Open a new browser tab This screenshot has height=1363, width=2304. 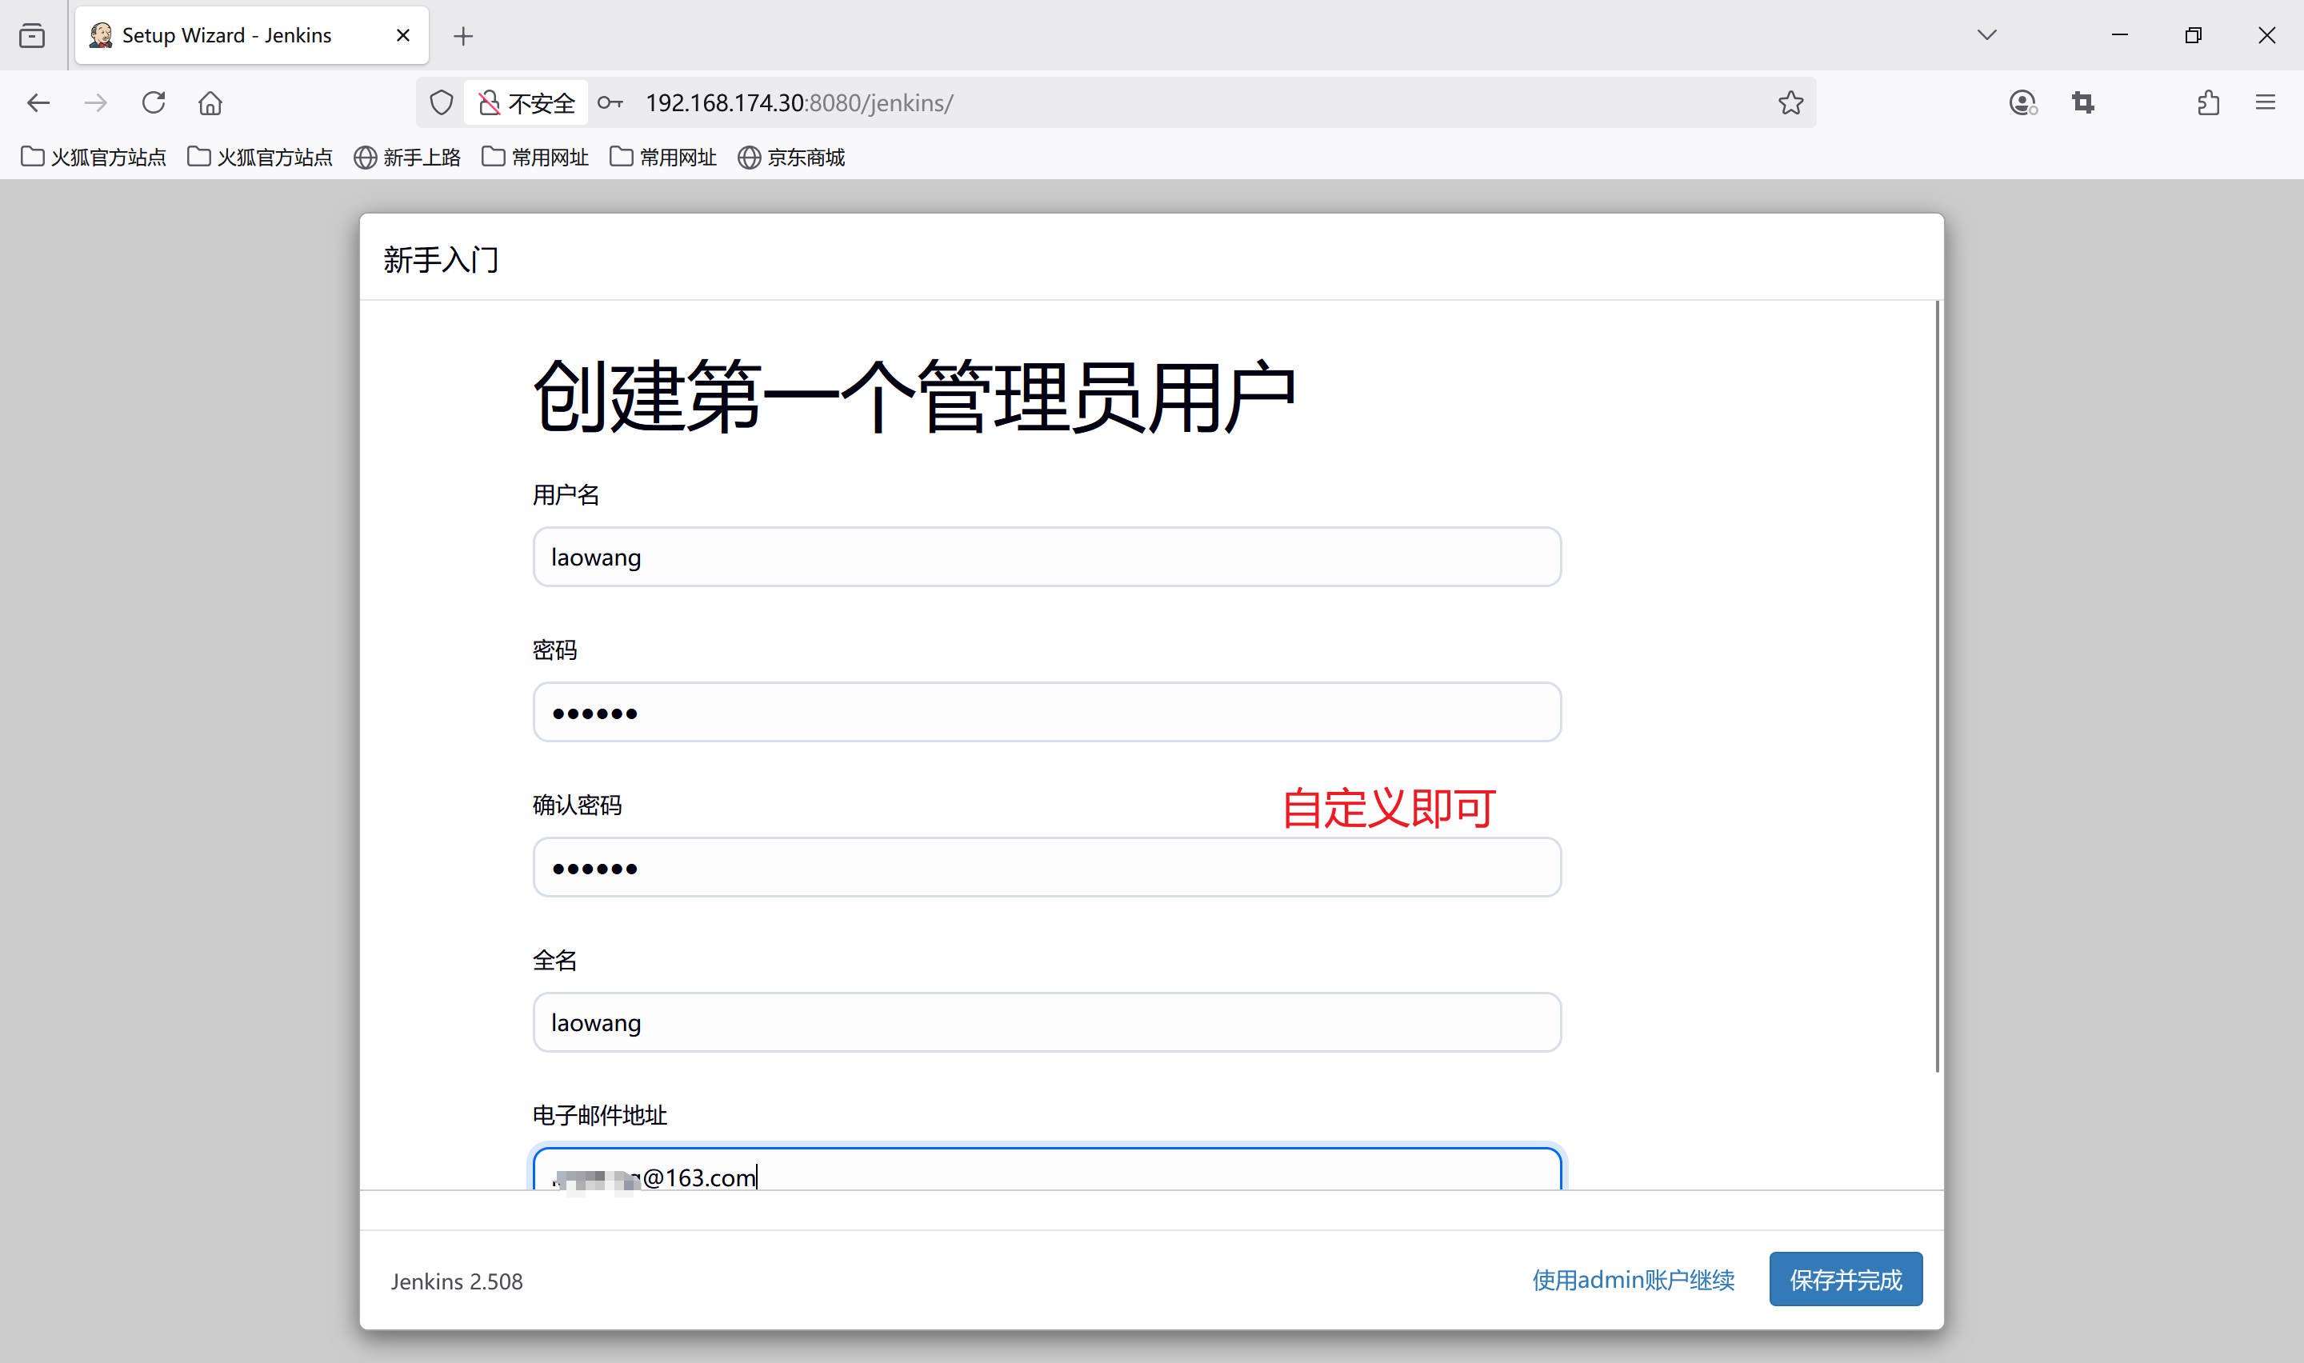[464, 36]
